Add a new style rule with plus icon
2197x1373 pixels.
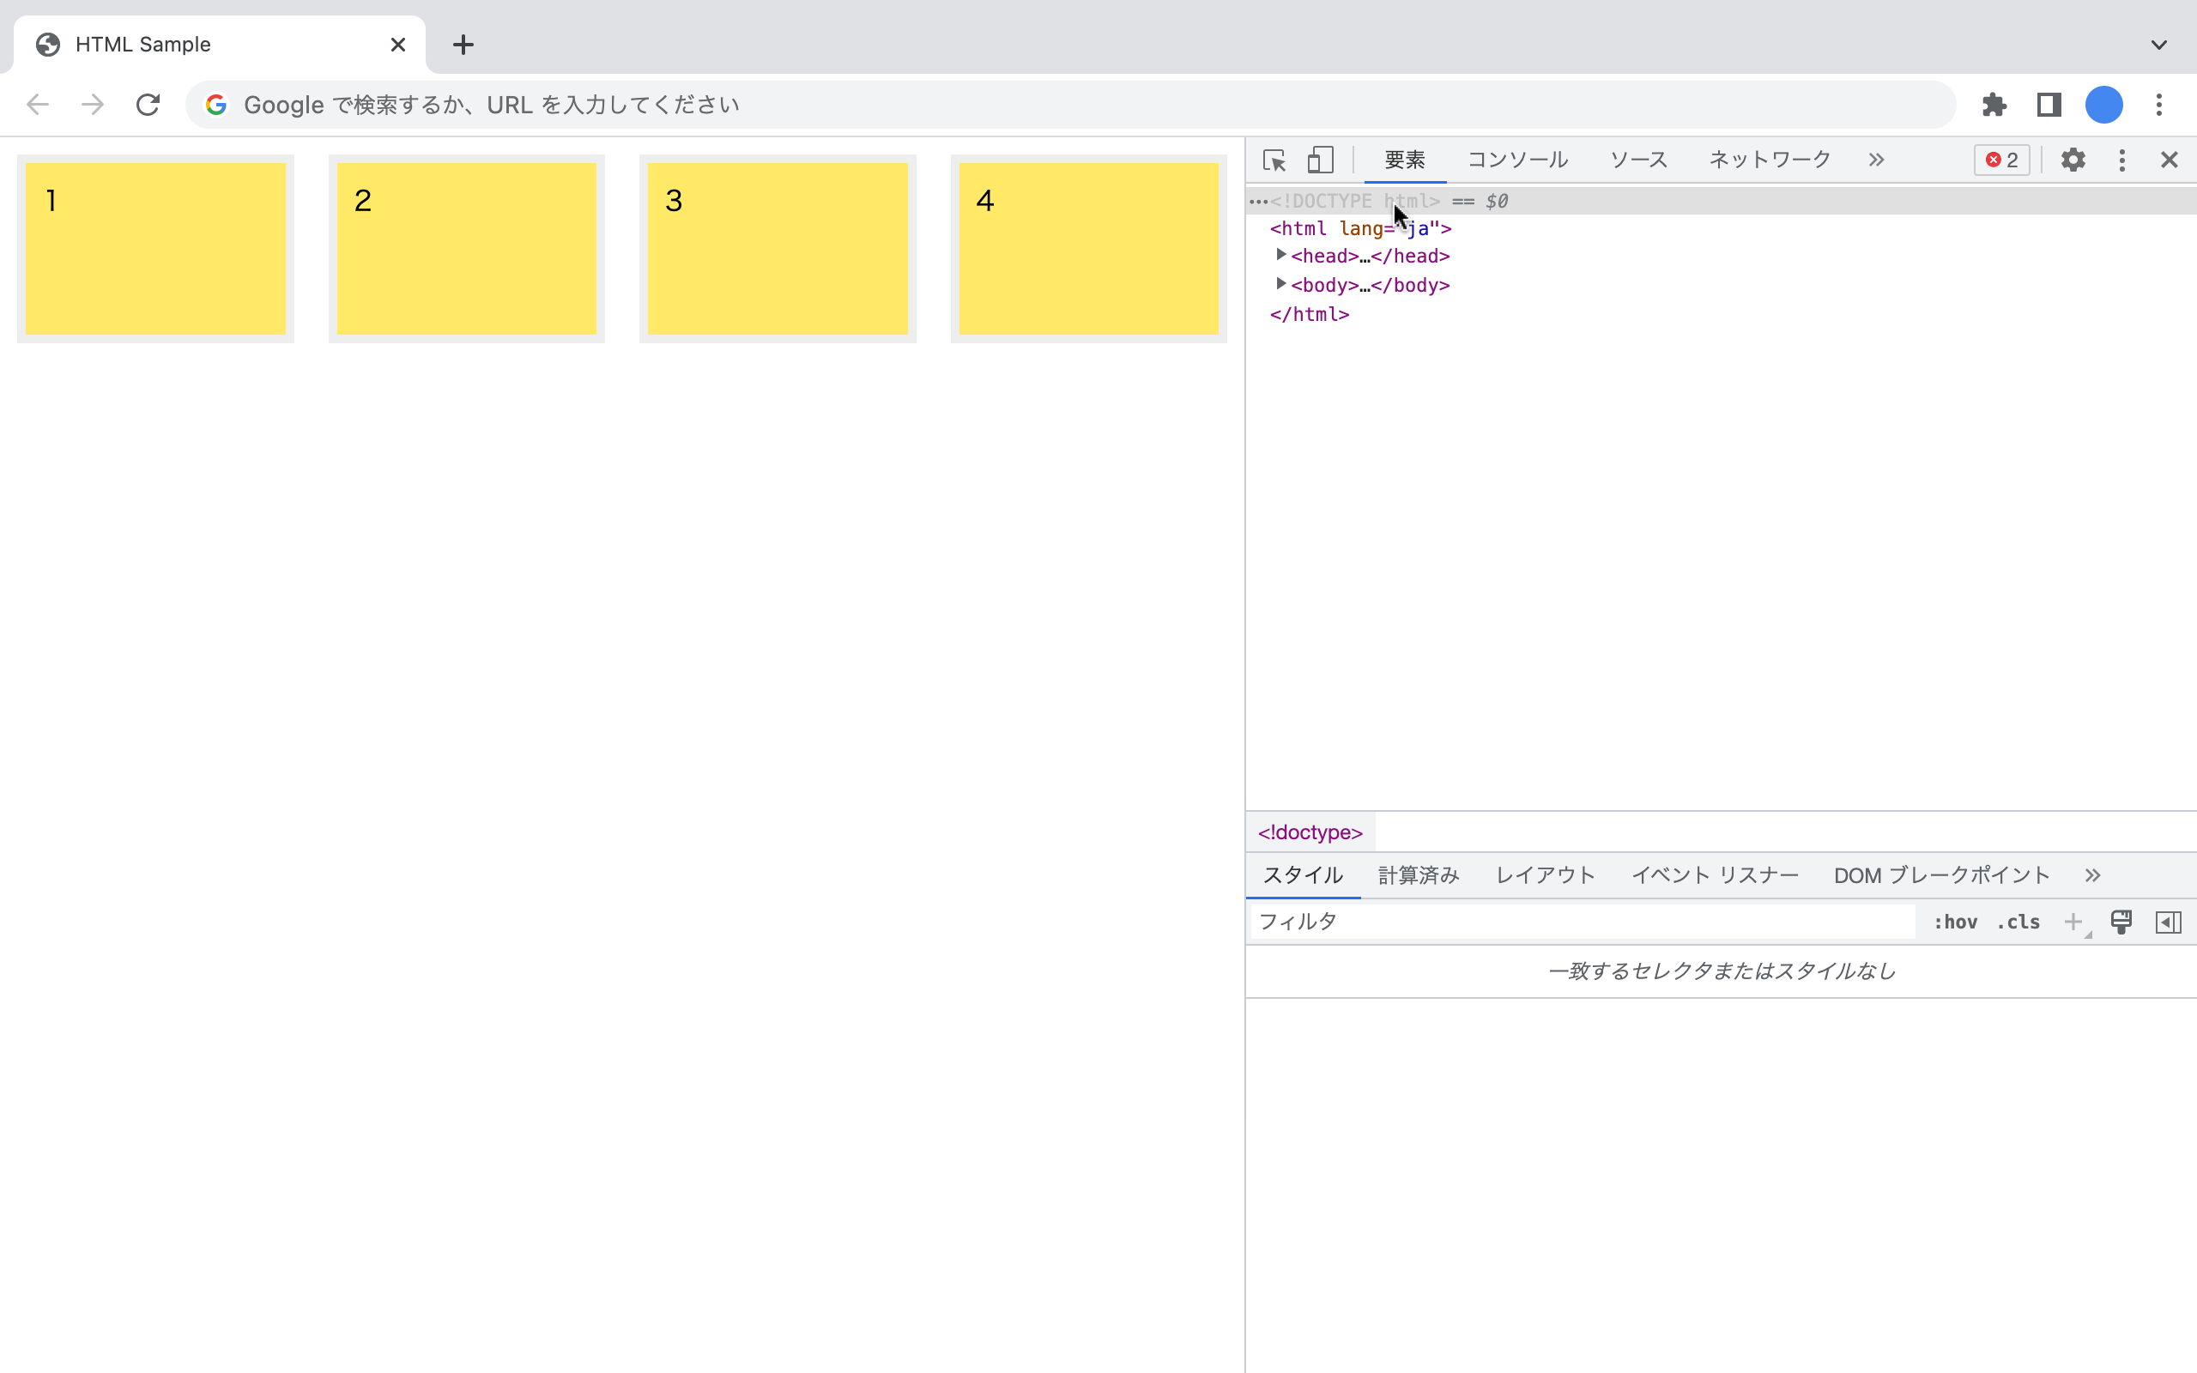tap(2073, 921)
